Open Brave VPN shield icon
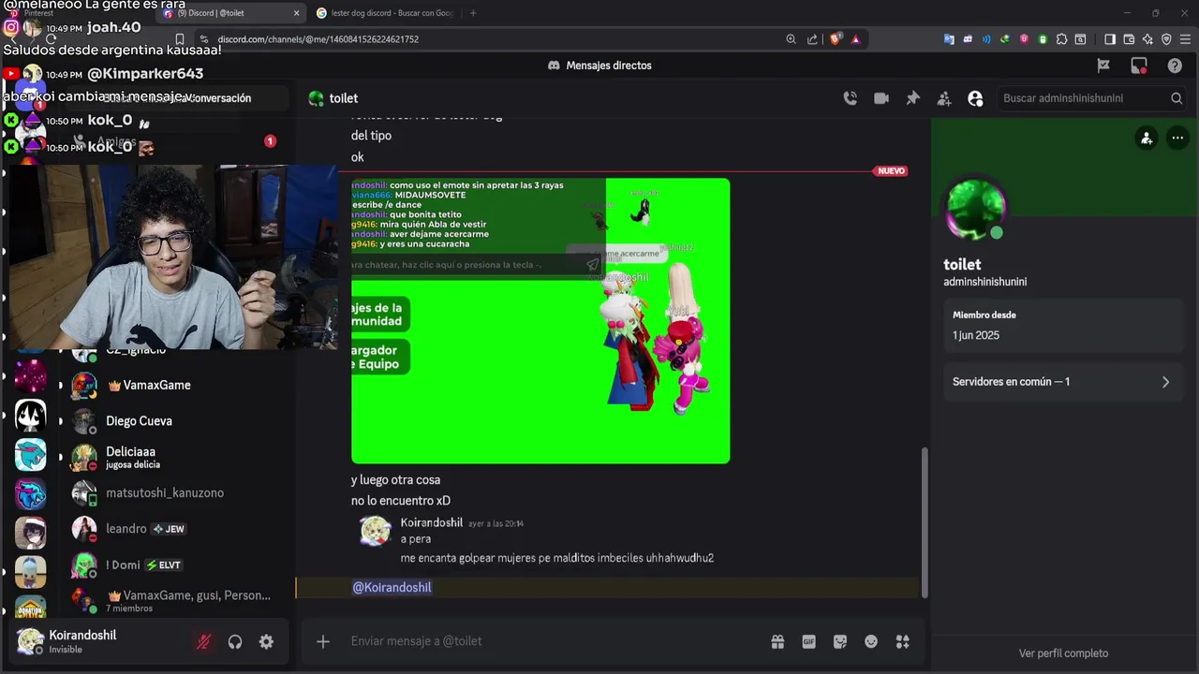 1166,39
